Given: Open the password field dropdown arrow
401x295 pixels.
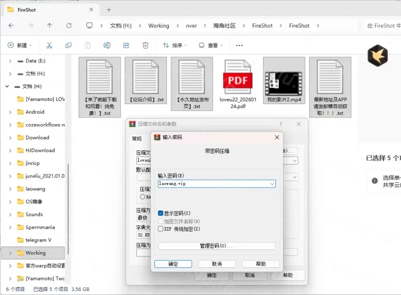Looking at the screenshot, I should pyautogui.click(x=272, y=184).
